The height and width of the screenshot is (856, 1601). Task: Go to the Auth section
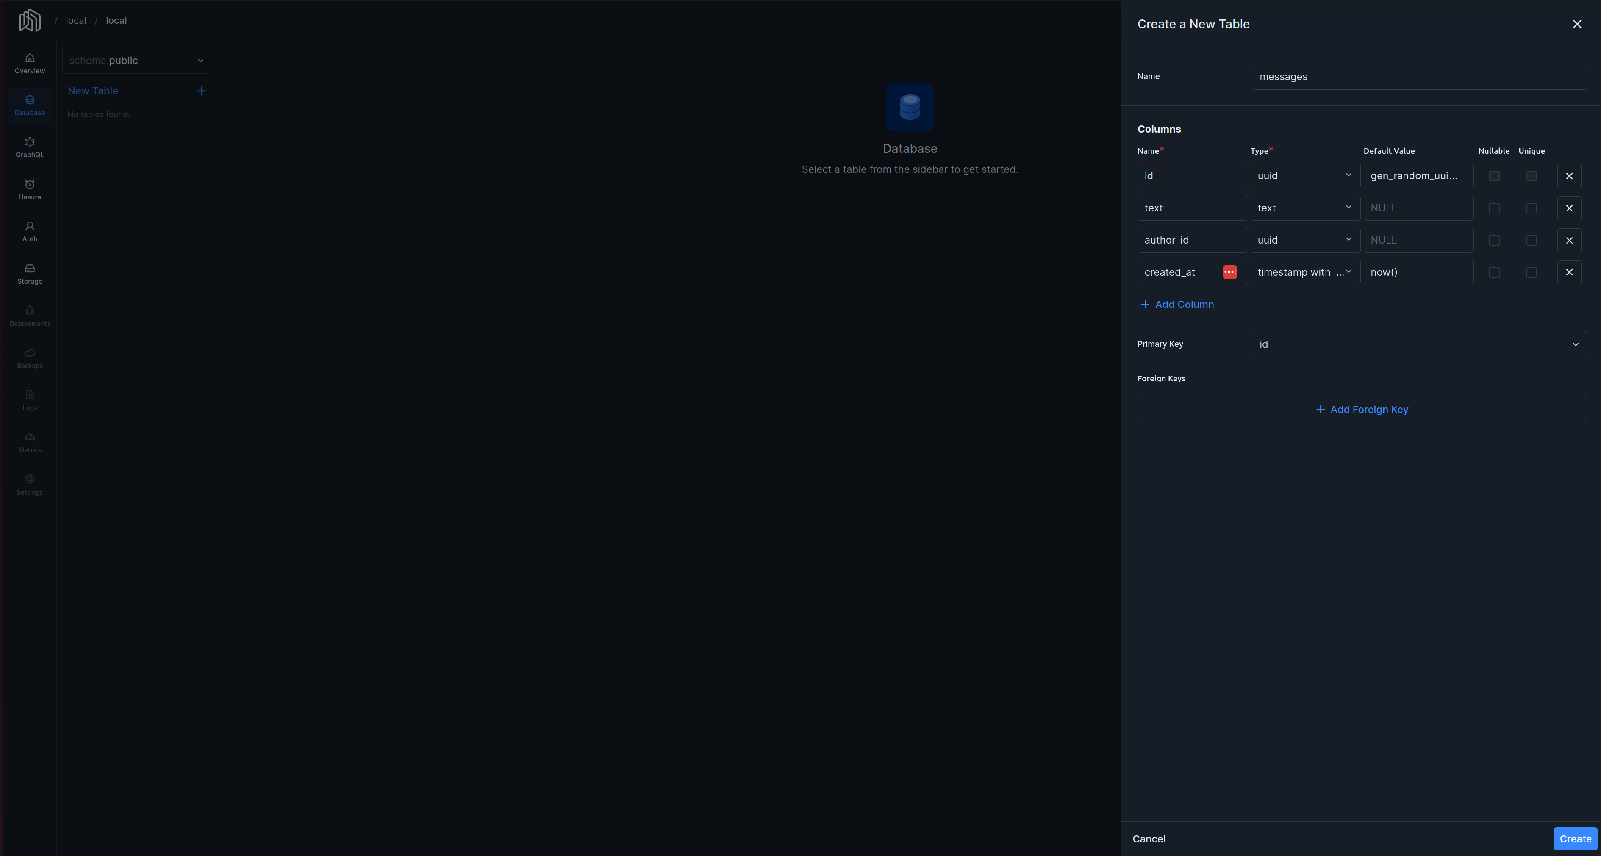point(29,231)
